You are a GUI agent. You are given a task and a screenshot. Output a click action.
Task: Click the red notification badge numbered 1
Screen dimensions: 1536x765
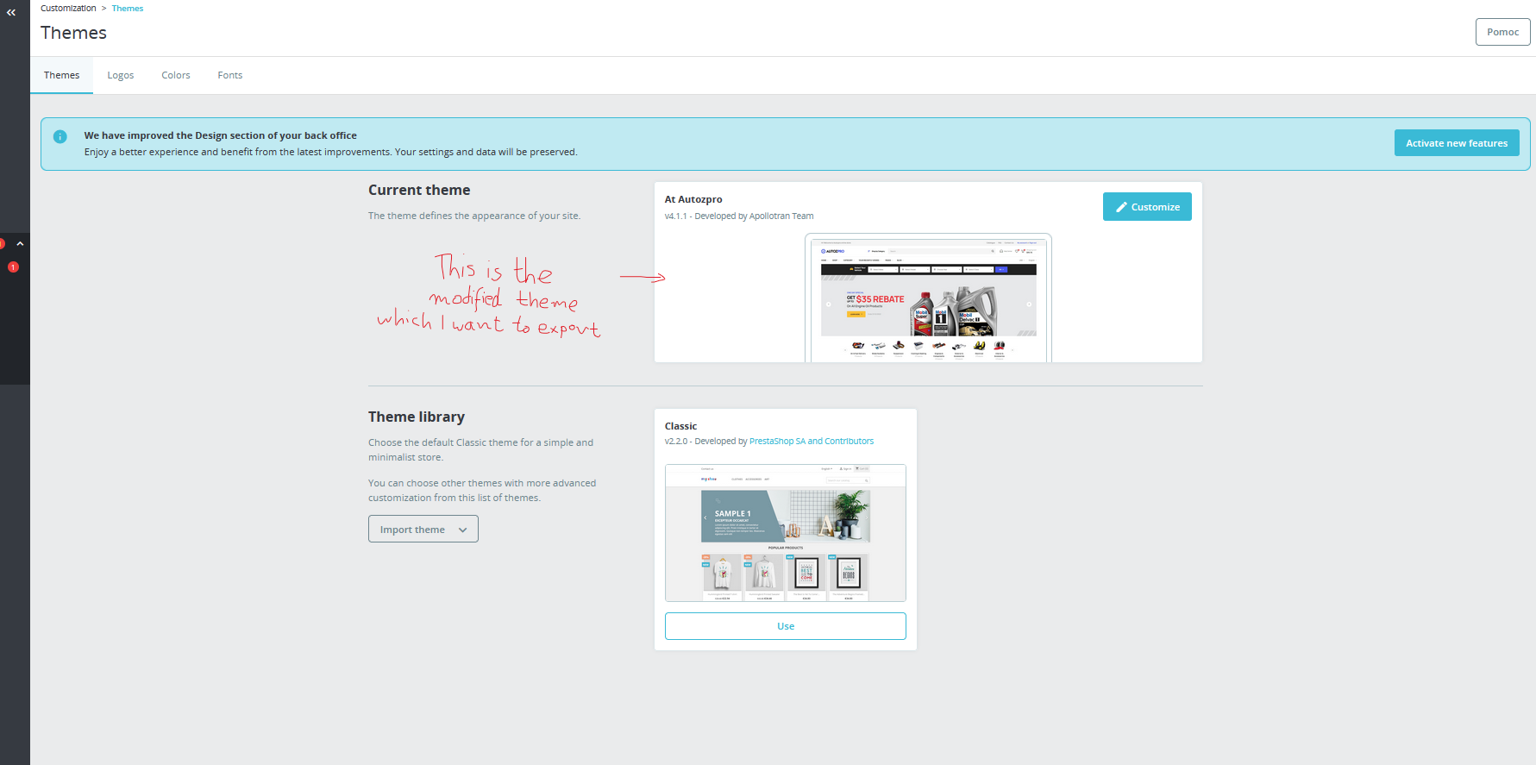(13, 267)
